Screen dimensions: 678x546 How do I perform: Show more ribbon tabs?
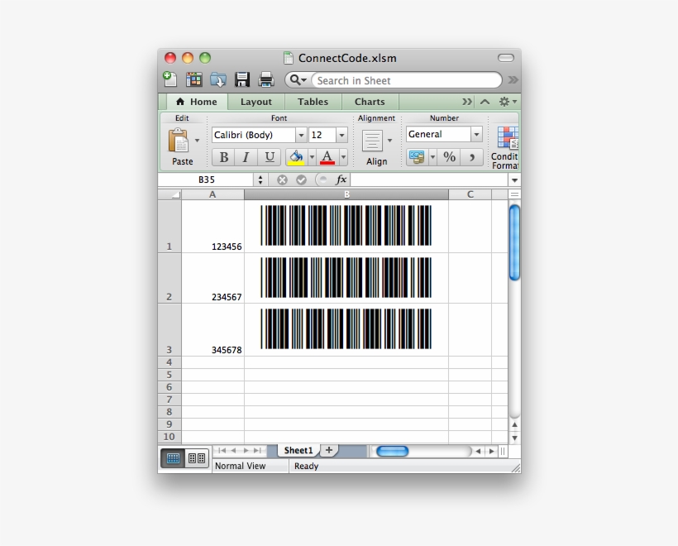(466, 102)
